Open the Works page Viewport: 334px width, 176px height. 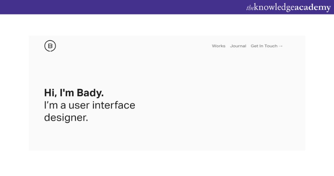click(x=218, y=46)
